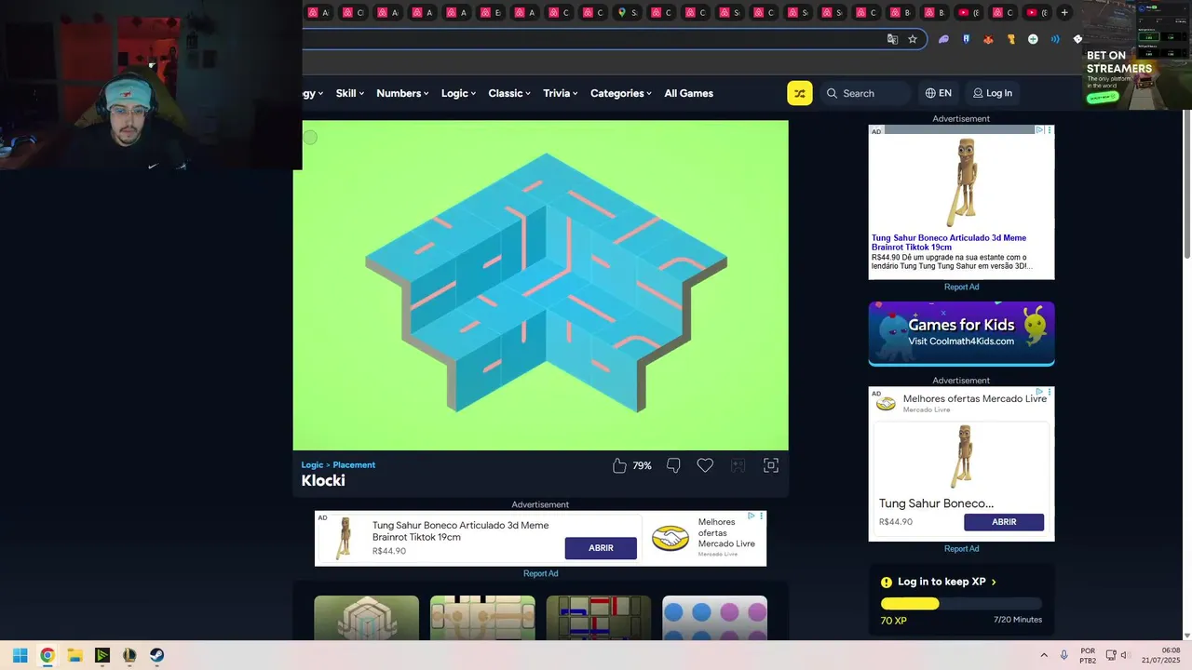
Task: Click ABRIR button in the right sidebar ad
Action: click(x=1004, y=522)
